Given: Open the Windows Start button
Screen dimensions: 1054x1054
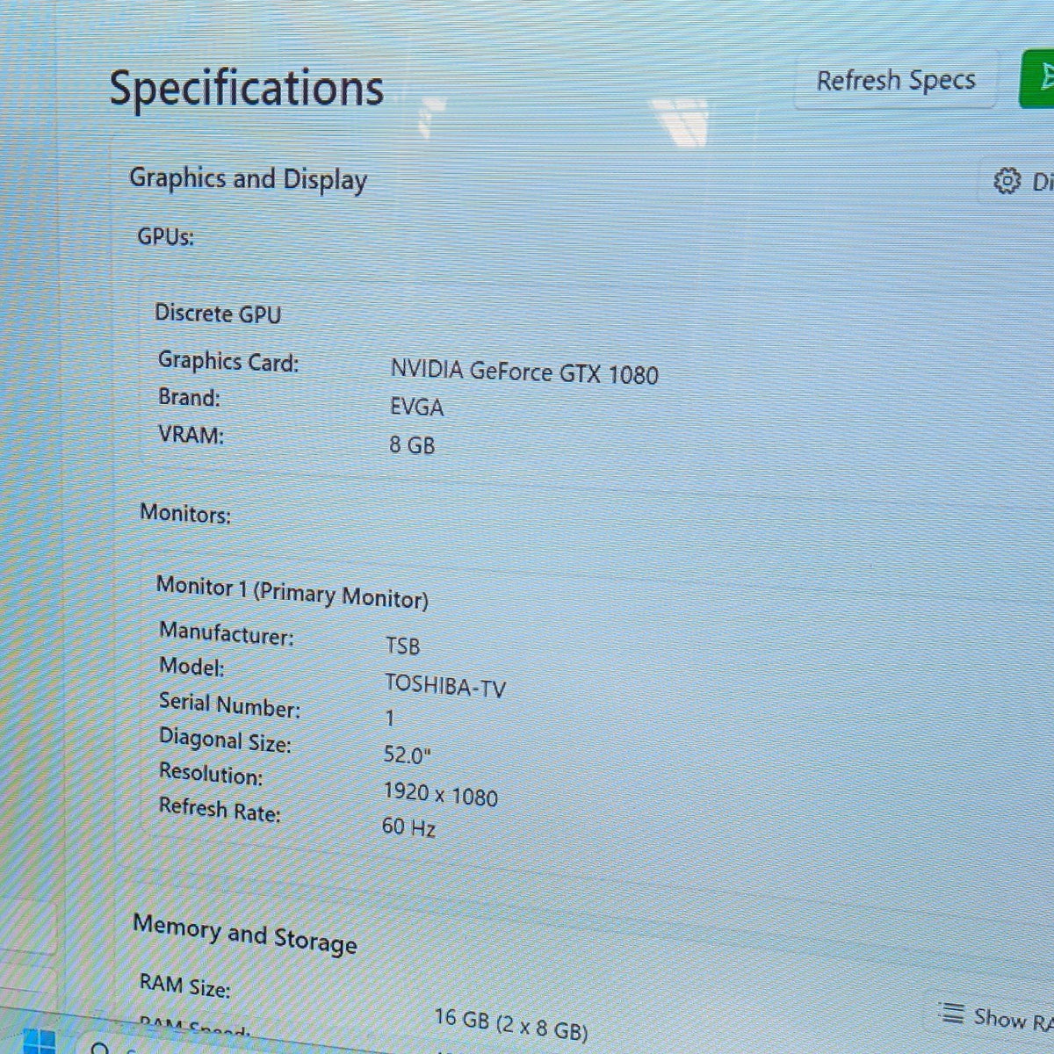Looking at the screenshot, I should [x=39, y=1042].
